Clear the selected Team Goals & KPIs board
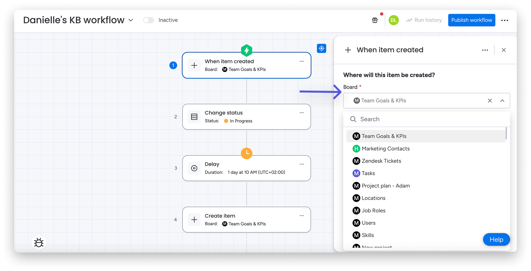 pyautogui.click(x=490, y=101)
